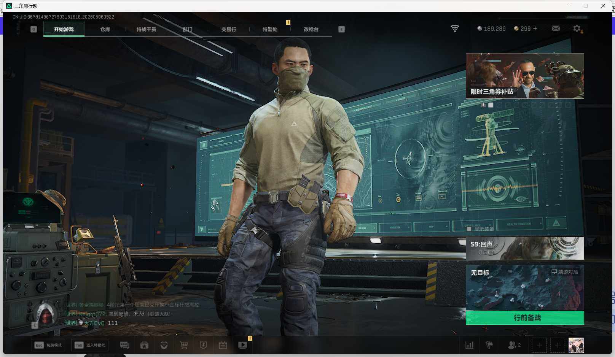
Task: Open the 交易行 tab
Action: click(229, 29)
